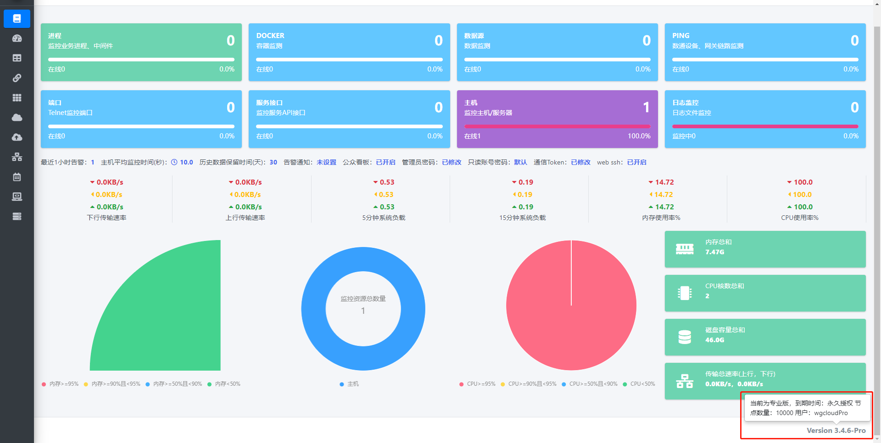The image size is (881, 443).
Task: Click the 5分钟系统负载 label
Action: pyautogui.click(x=384, y=218)
